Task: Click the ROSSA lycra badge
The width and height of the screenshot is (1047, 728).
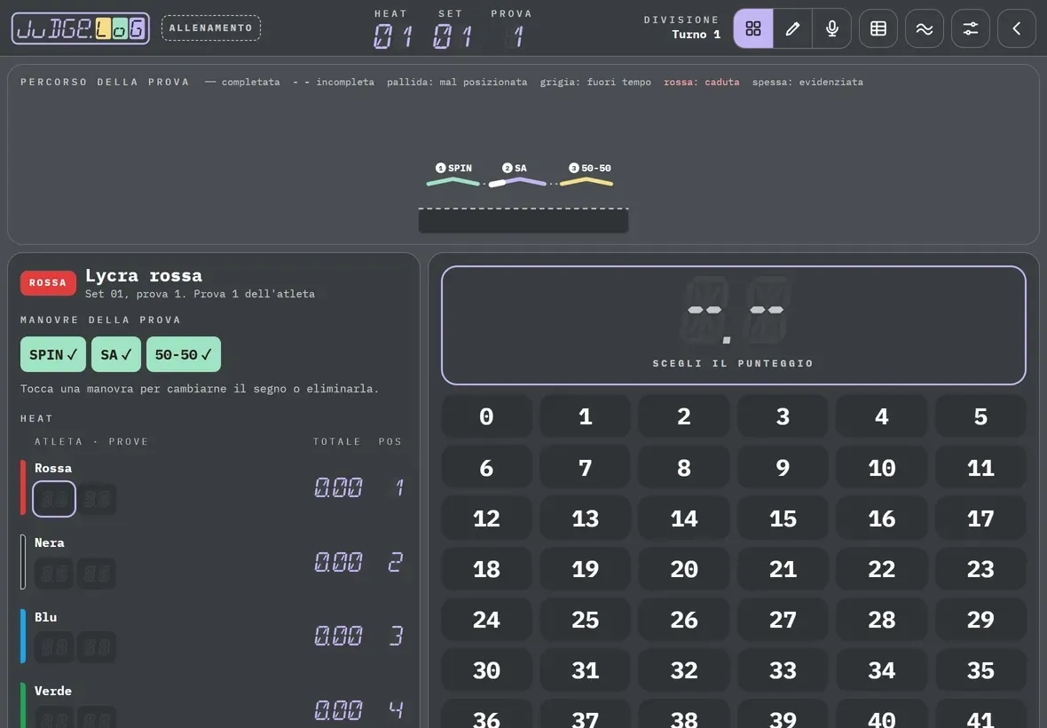Action: click(x=48, y=282)
